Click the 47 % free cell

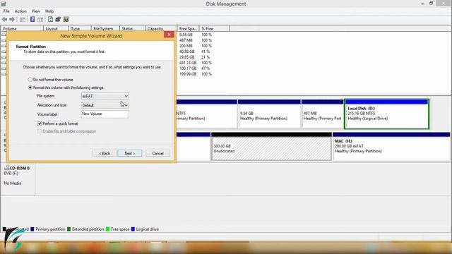[206, 68]
